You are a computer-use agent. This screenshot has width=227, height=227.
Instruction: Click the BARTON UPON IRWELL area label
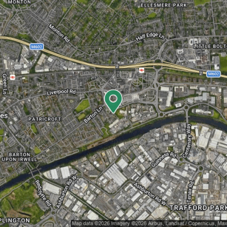[x=19, y=157]
